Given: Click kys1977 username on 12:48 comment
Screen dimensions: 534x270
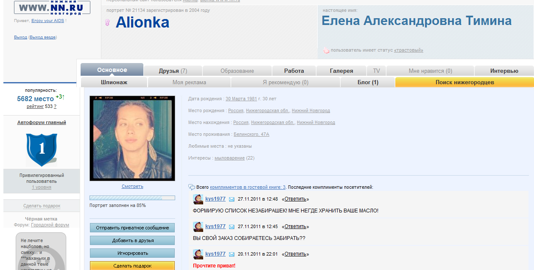Looking at the screenshot, I should [215, 199].
